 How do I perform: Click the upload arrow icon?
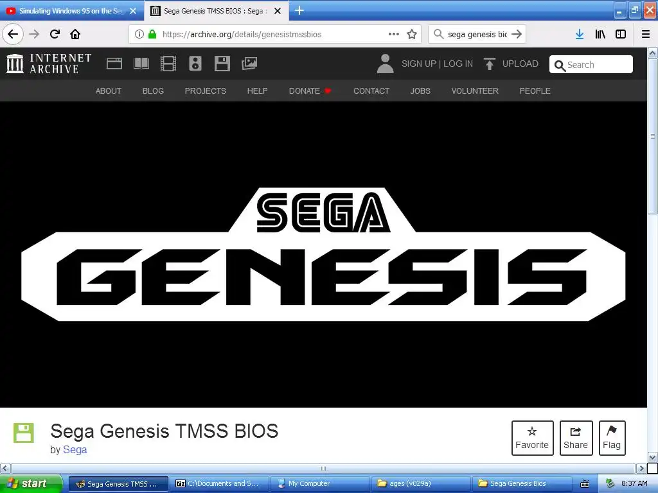point(489,64)
